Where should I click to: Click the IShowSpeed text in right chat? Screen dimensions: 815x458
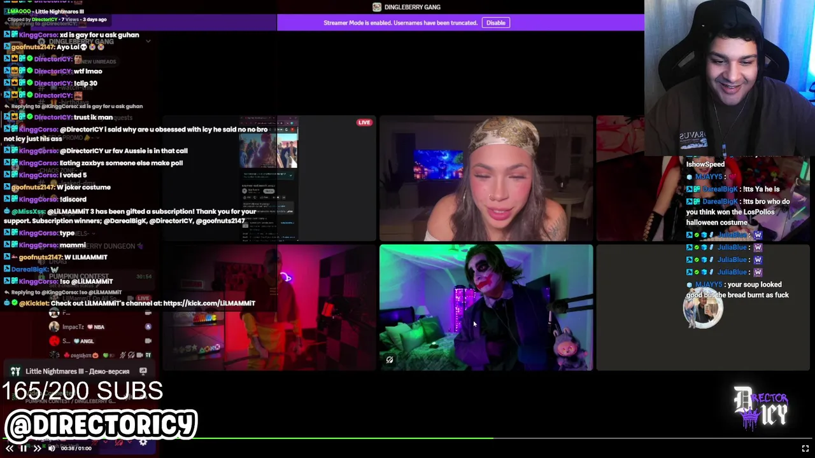click(x=705, y=164)
